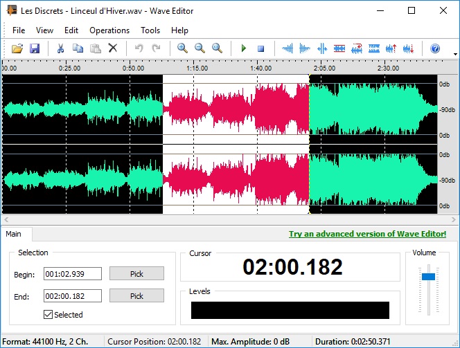Viewport: 460px width, 348px height.
Task: Click the large cursor time display 02:00.182
Action: (292, 267)
